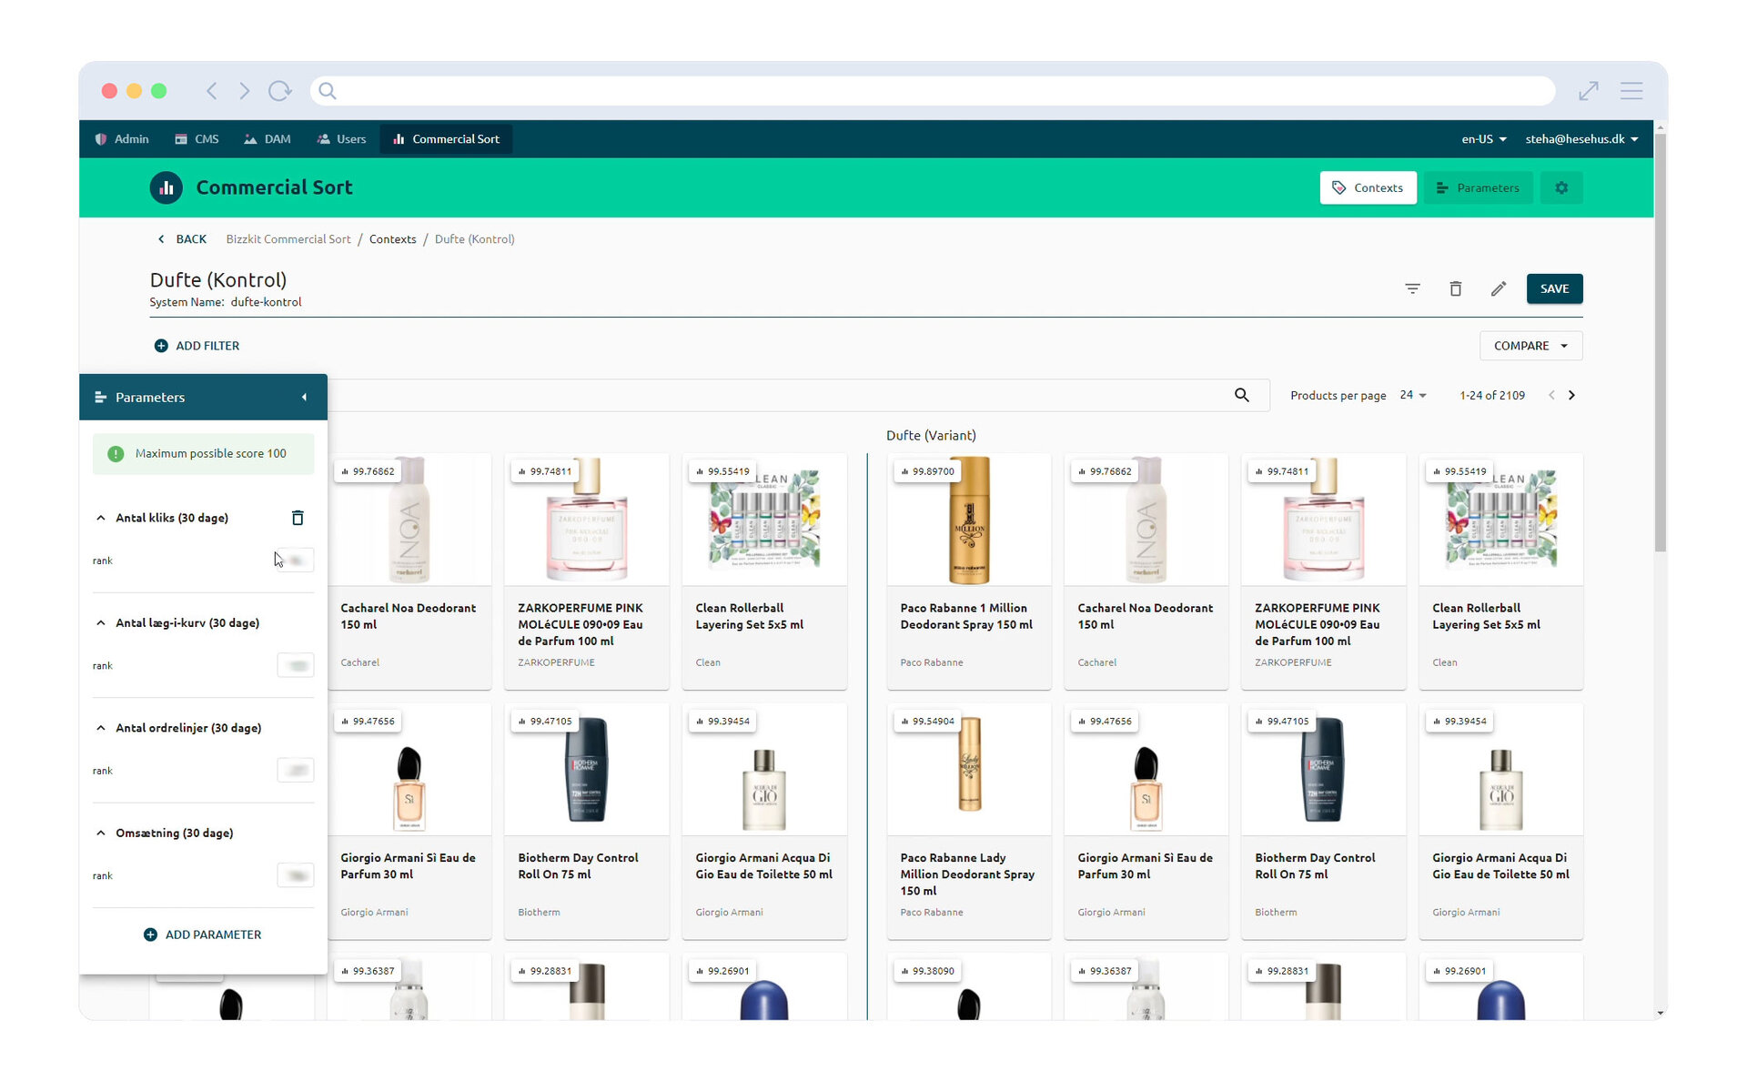The image size is (1747, 1081).
Task: Select the Commercial Sort tab
Action: (x=446, y=139)
